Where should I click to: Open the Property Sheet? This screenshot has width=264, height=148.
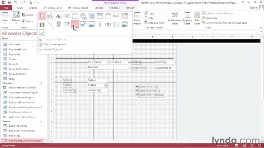click(x=187, y=19)
